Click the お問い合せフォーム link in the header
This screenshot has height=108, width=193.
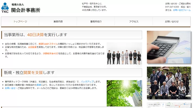182,10
